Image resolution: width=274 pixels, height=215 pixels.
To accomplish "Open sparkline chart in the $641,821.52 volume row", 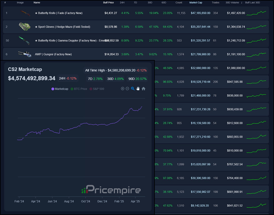I will (x=256, y=205).
